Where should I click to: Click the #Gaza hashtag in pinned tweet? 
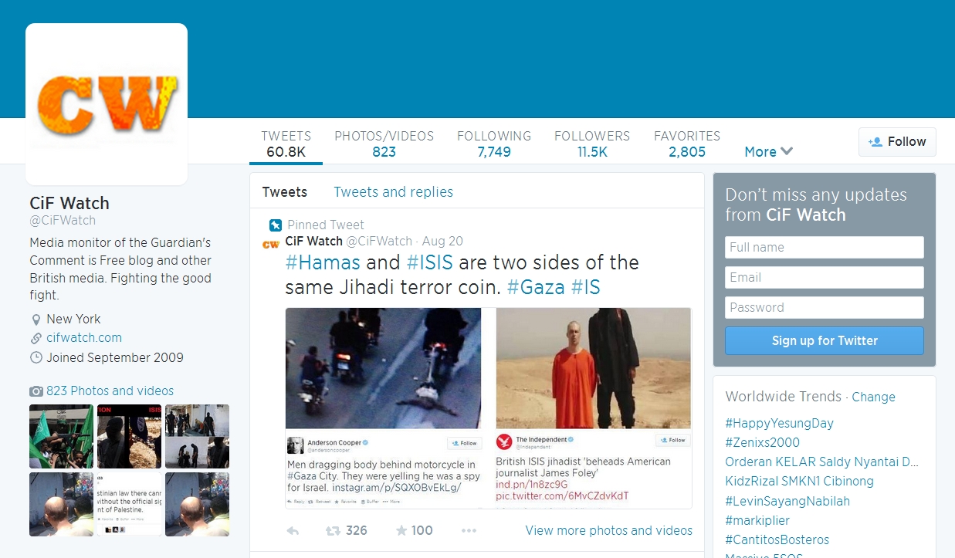(535, 288)
